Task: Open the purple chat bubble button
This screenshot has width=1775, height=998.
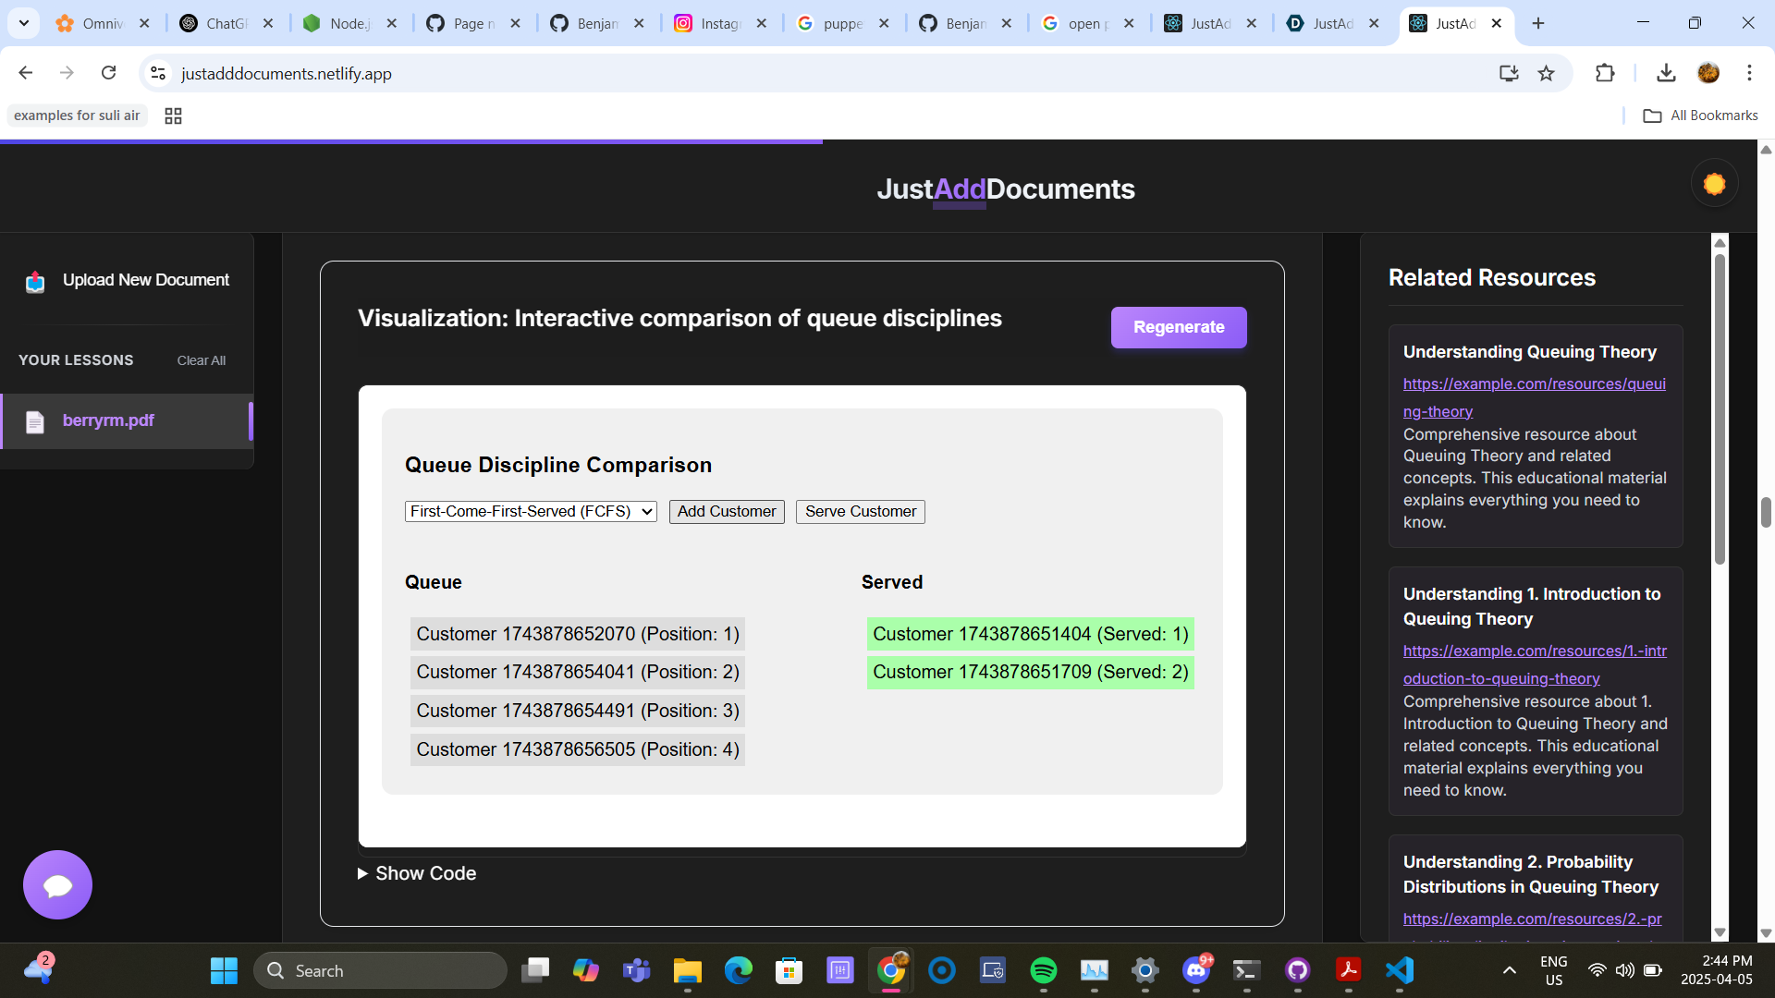Action: click(x=57, y=884)
